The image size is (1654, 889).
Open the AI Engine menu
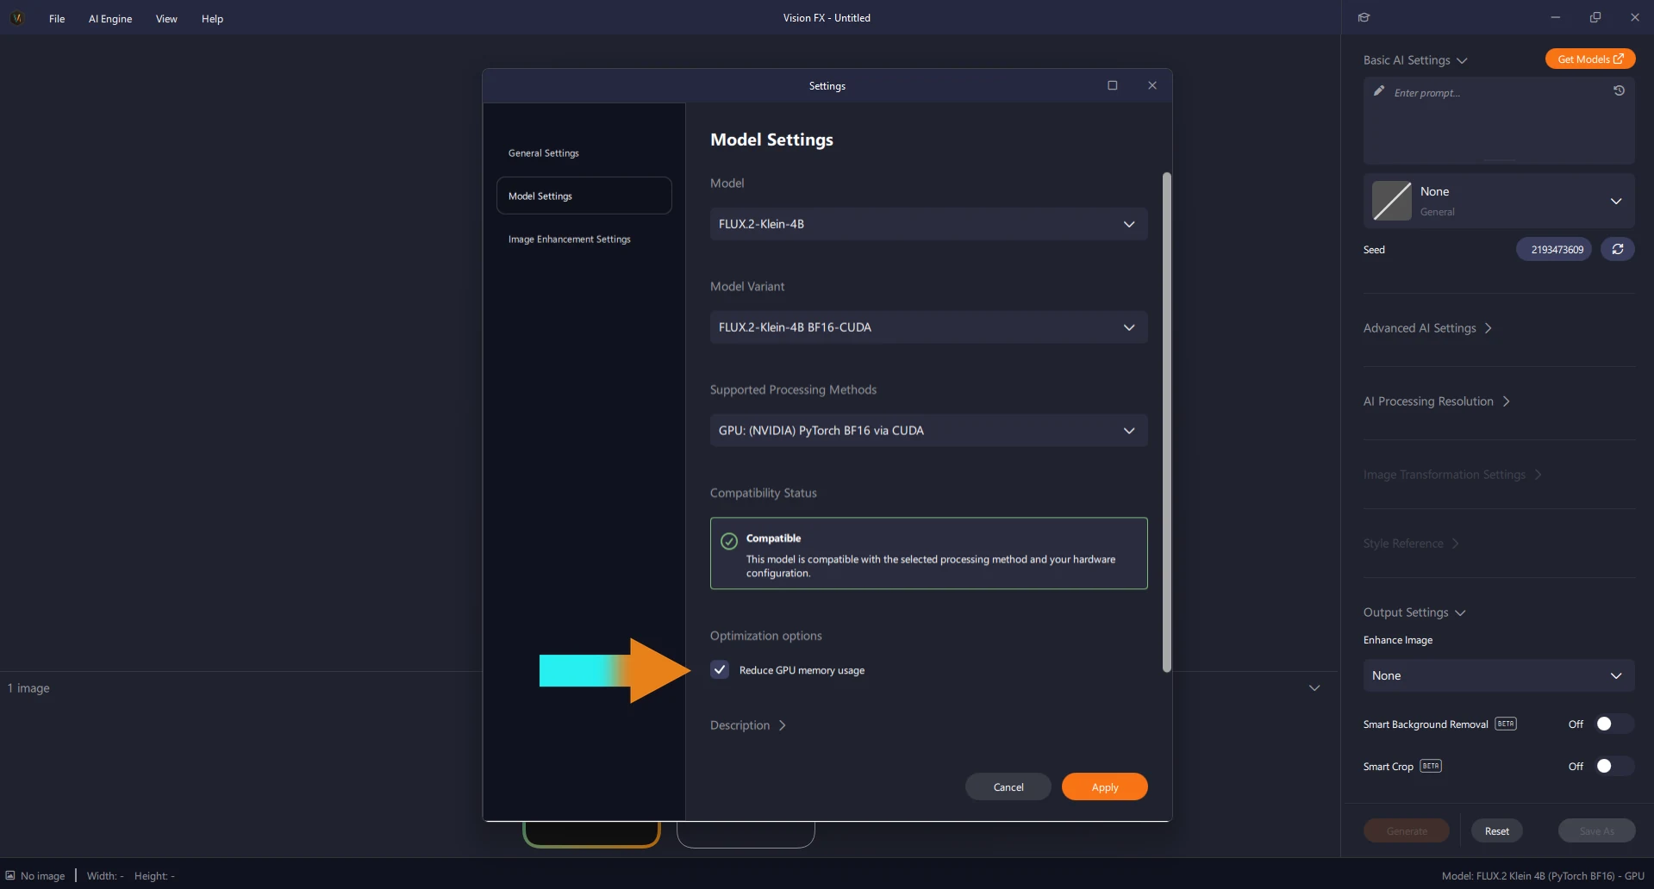tap(110, 18)
